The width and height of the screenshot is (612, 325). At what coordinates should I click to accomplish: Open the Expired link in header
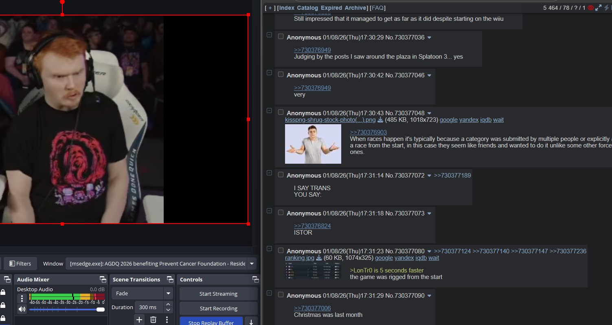coord(331,8)
